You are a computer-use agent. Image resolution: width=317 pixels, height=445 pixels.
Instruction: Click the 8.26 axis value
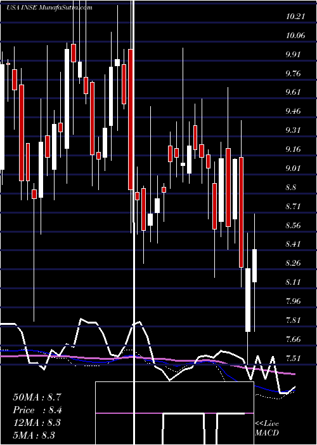[x=294, y=263]
